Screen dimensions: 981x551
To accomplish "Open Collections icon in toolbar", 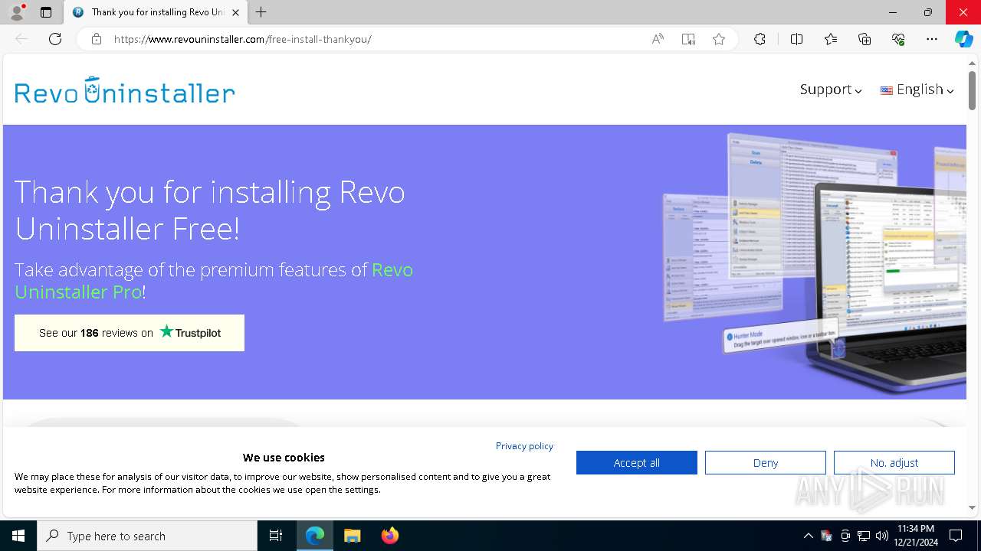I will [x=865, y=39].
